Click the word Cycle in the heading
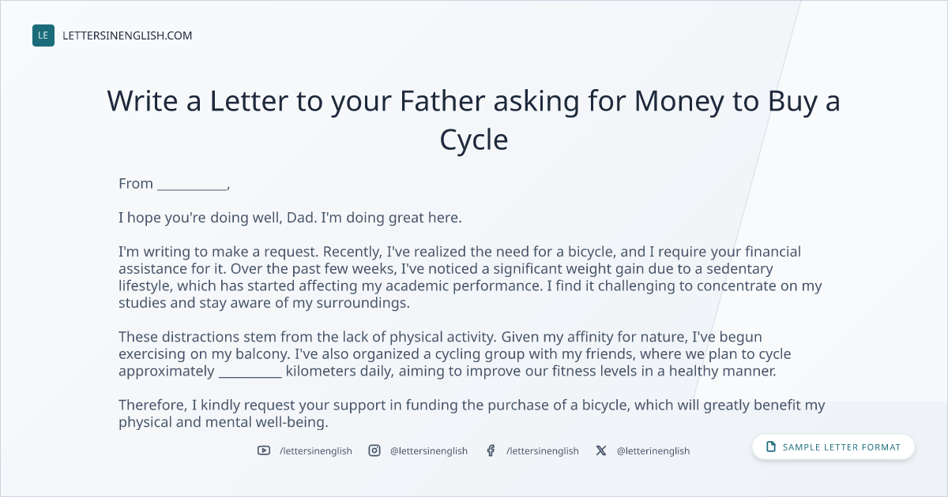Viewport: 948px width, 497px height. pos(474,140)
